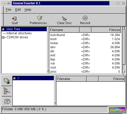
Task: Click the window pin icon in titlebar
Action: point(8,3)
